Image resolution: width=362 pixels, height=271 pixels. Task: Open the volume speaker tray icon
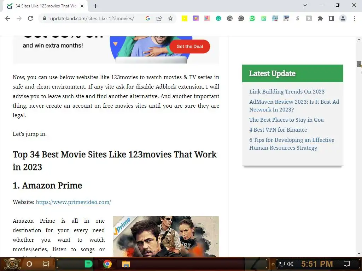[x=290, y=264]
